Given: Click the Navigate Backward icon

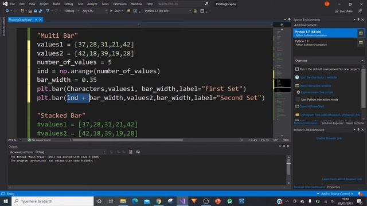Looking at the screenshot, I should coord(7,11).
